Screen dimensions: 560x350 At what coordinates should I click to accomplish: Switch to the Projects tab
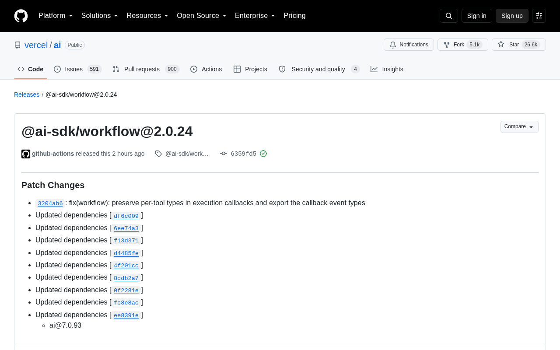[x=250, y=69]
